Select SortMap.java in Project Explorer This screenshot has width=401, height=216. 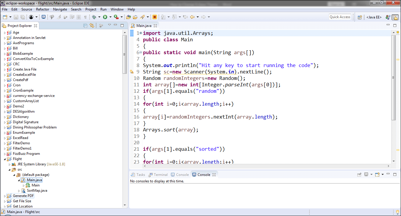37,190
